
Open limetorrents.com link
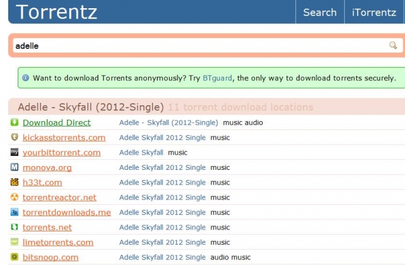coord(58,242)
